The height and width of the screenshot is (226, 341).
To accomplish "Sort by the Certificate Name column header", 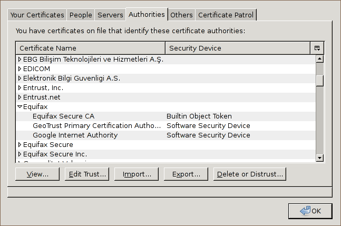I will pyautogui.click(x=91, y=48).
